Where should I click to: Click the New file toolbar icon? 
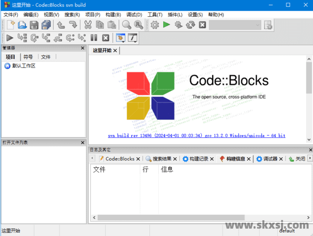coord(10,25)
